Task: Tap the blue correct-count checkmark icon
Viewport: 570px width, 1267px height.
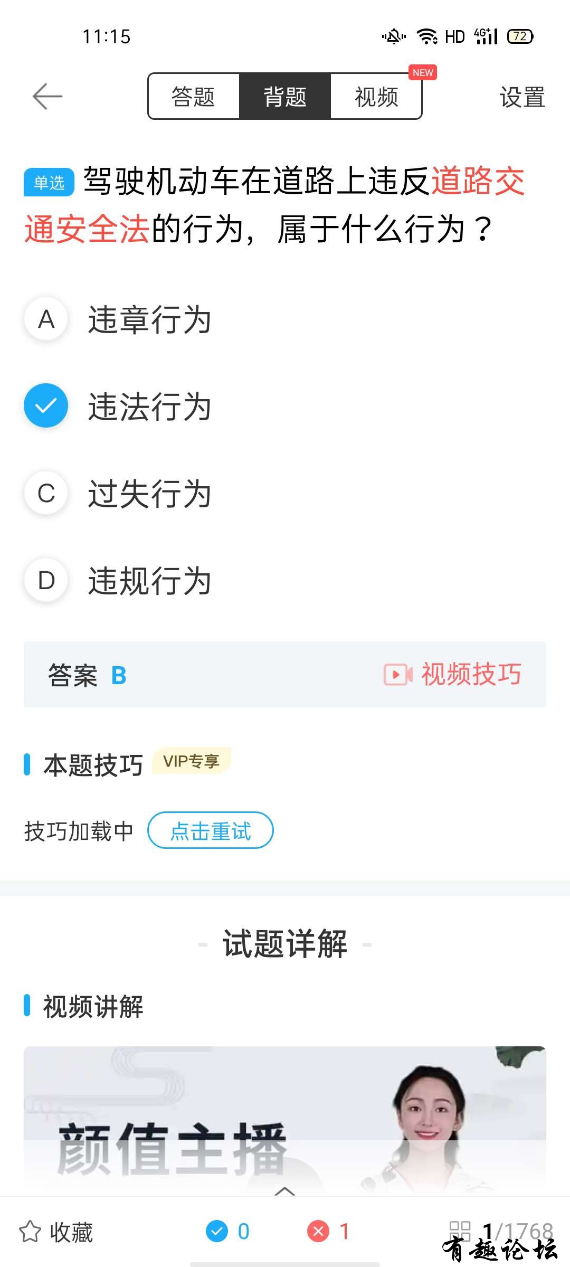Action: [217, 1231]
